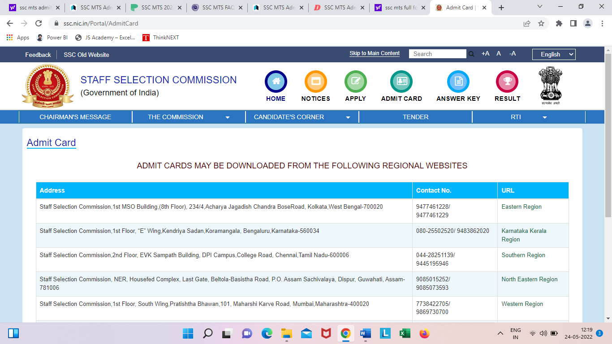
Task: Open the HOME navigation icon
Action: click(276, 82)
